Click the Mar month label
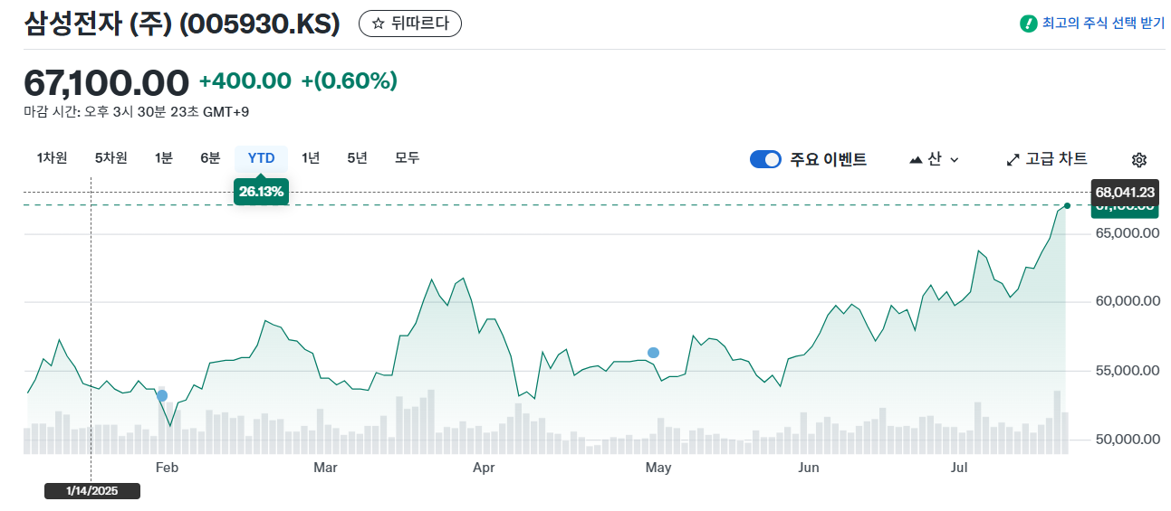 click(x=325, y=468)
